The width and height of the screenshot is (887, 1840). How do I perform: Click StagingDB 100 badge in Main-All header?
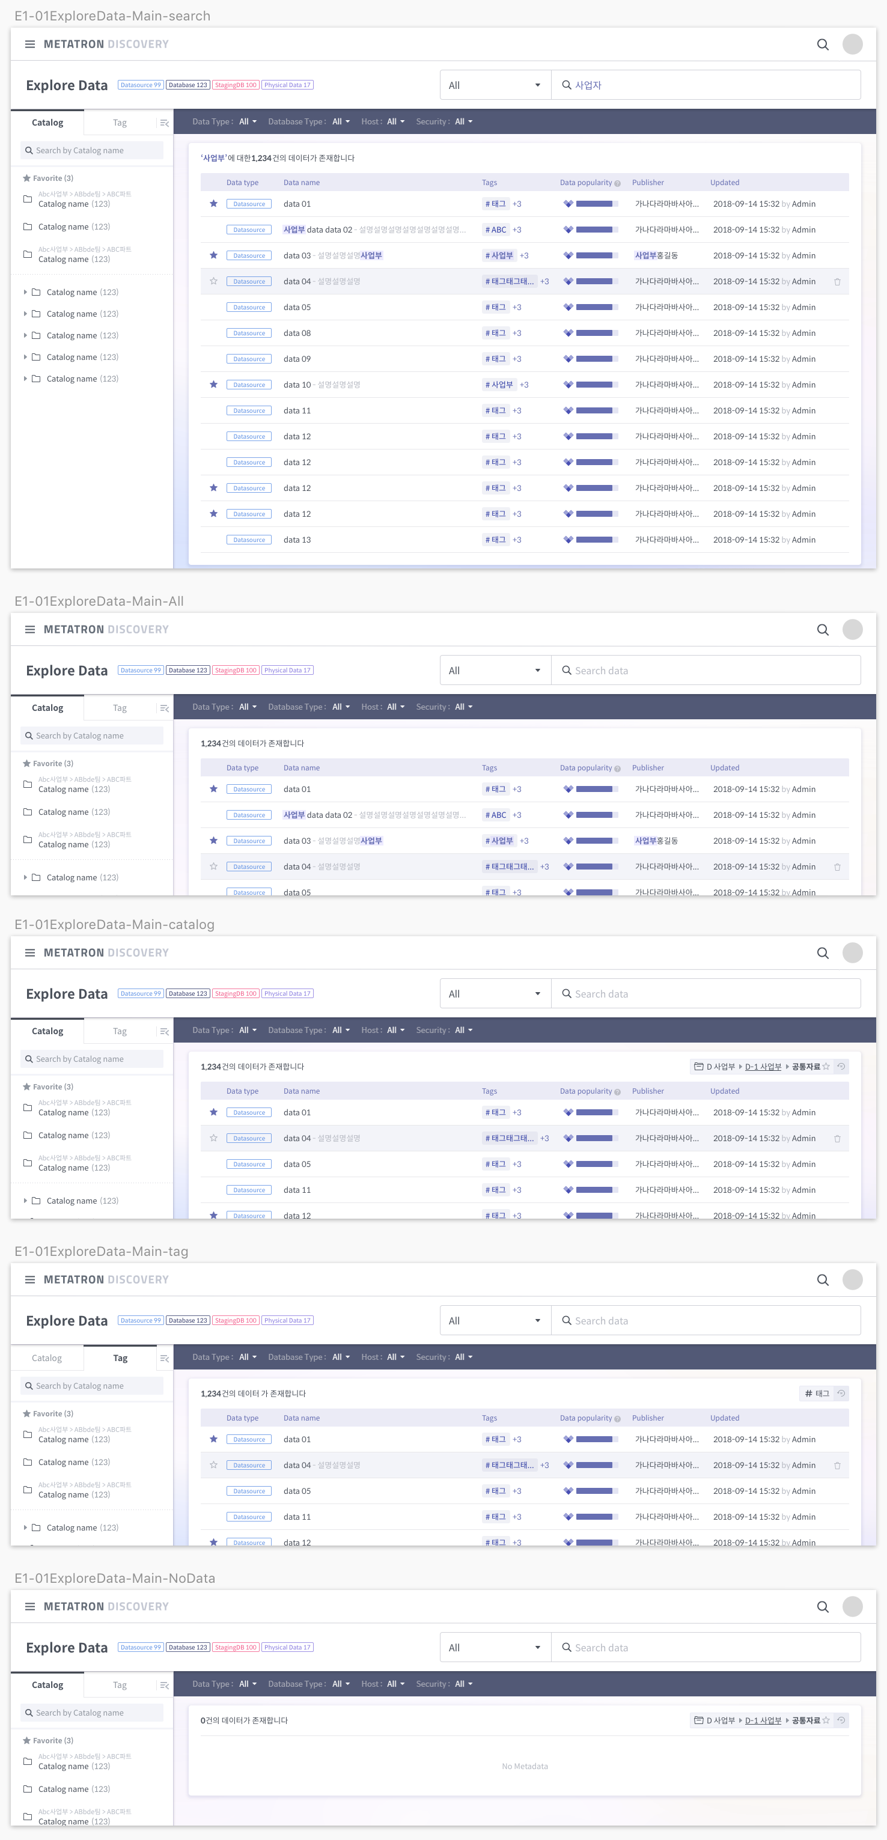pyautogui.click(x=236, y=670)
